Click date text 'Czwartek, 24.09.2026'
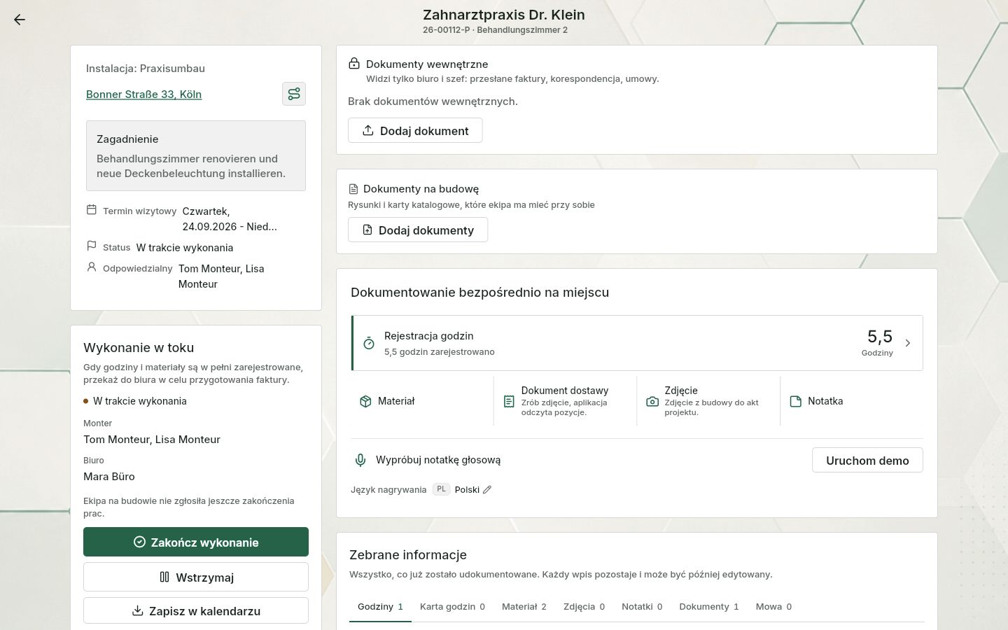This screenshot has height=630, width=1008. coord(230,218)
